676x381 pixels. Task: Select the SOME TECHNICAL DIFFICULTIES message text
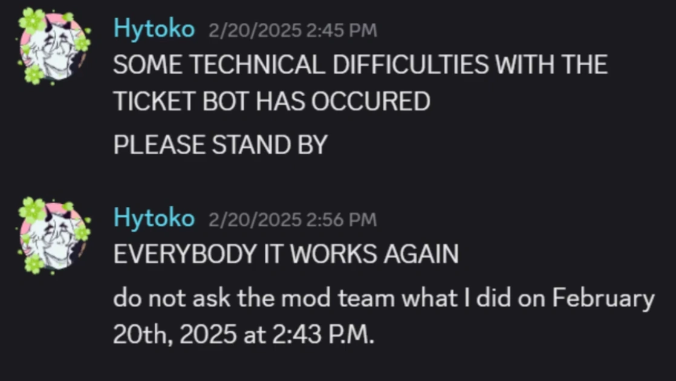tap(360, 65)
